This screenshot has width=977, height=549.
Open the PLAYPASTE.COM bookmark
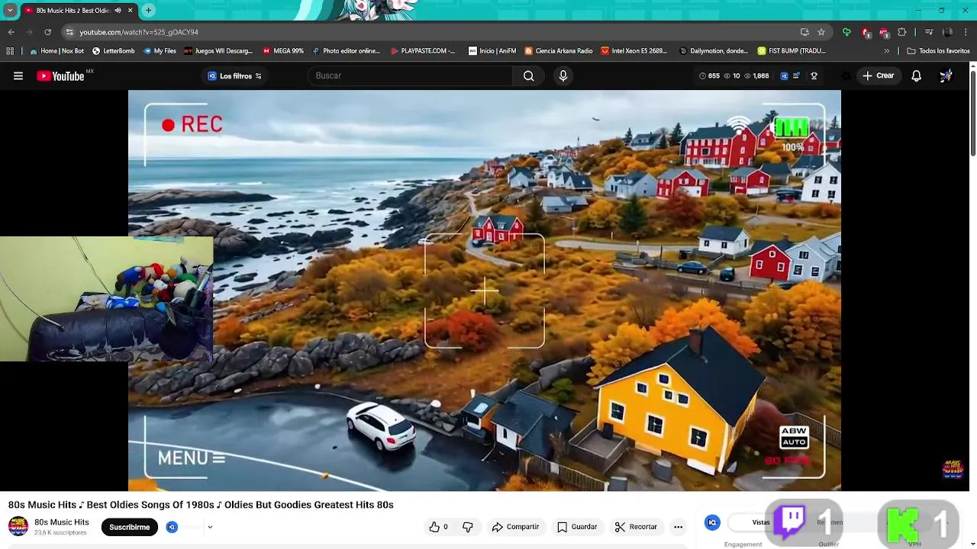tap(422, 51)
